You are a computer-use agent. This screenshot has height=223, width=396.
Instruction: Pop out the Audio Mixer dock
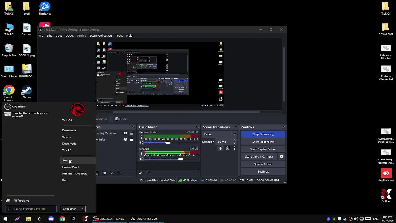(x=197, y=127)
